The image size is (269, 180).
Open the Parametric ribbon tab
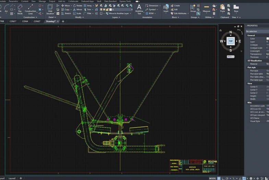pos(14,1)
